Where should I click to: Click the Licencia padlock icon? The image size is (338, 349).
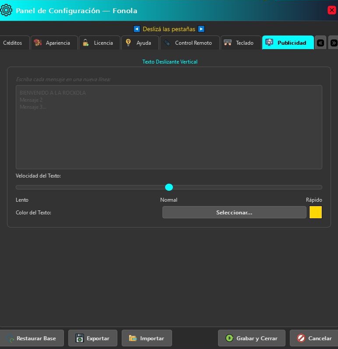[x=85, y=43]
